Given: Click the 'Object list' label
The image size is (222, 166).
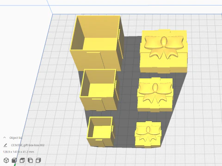Looking at the screenshot, I should tap(16, 138).
